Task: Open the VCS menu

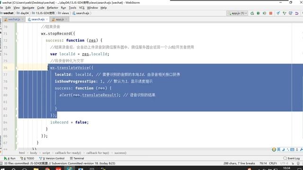Action: click(x=81, y=8)
